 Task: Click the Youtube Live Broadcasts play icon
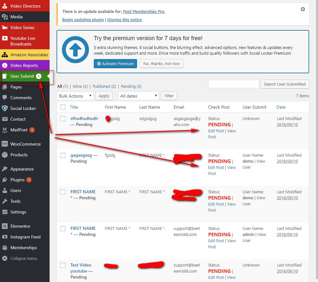(x=5, y=38)
